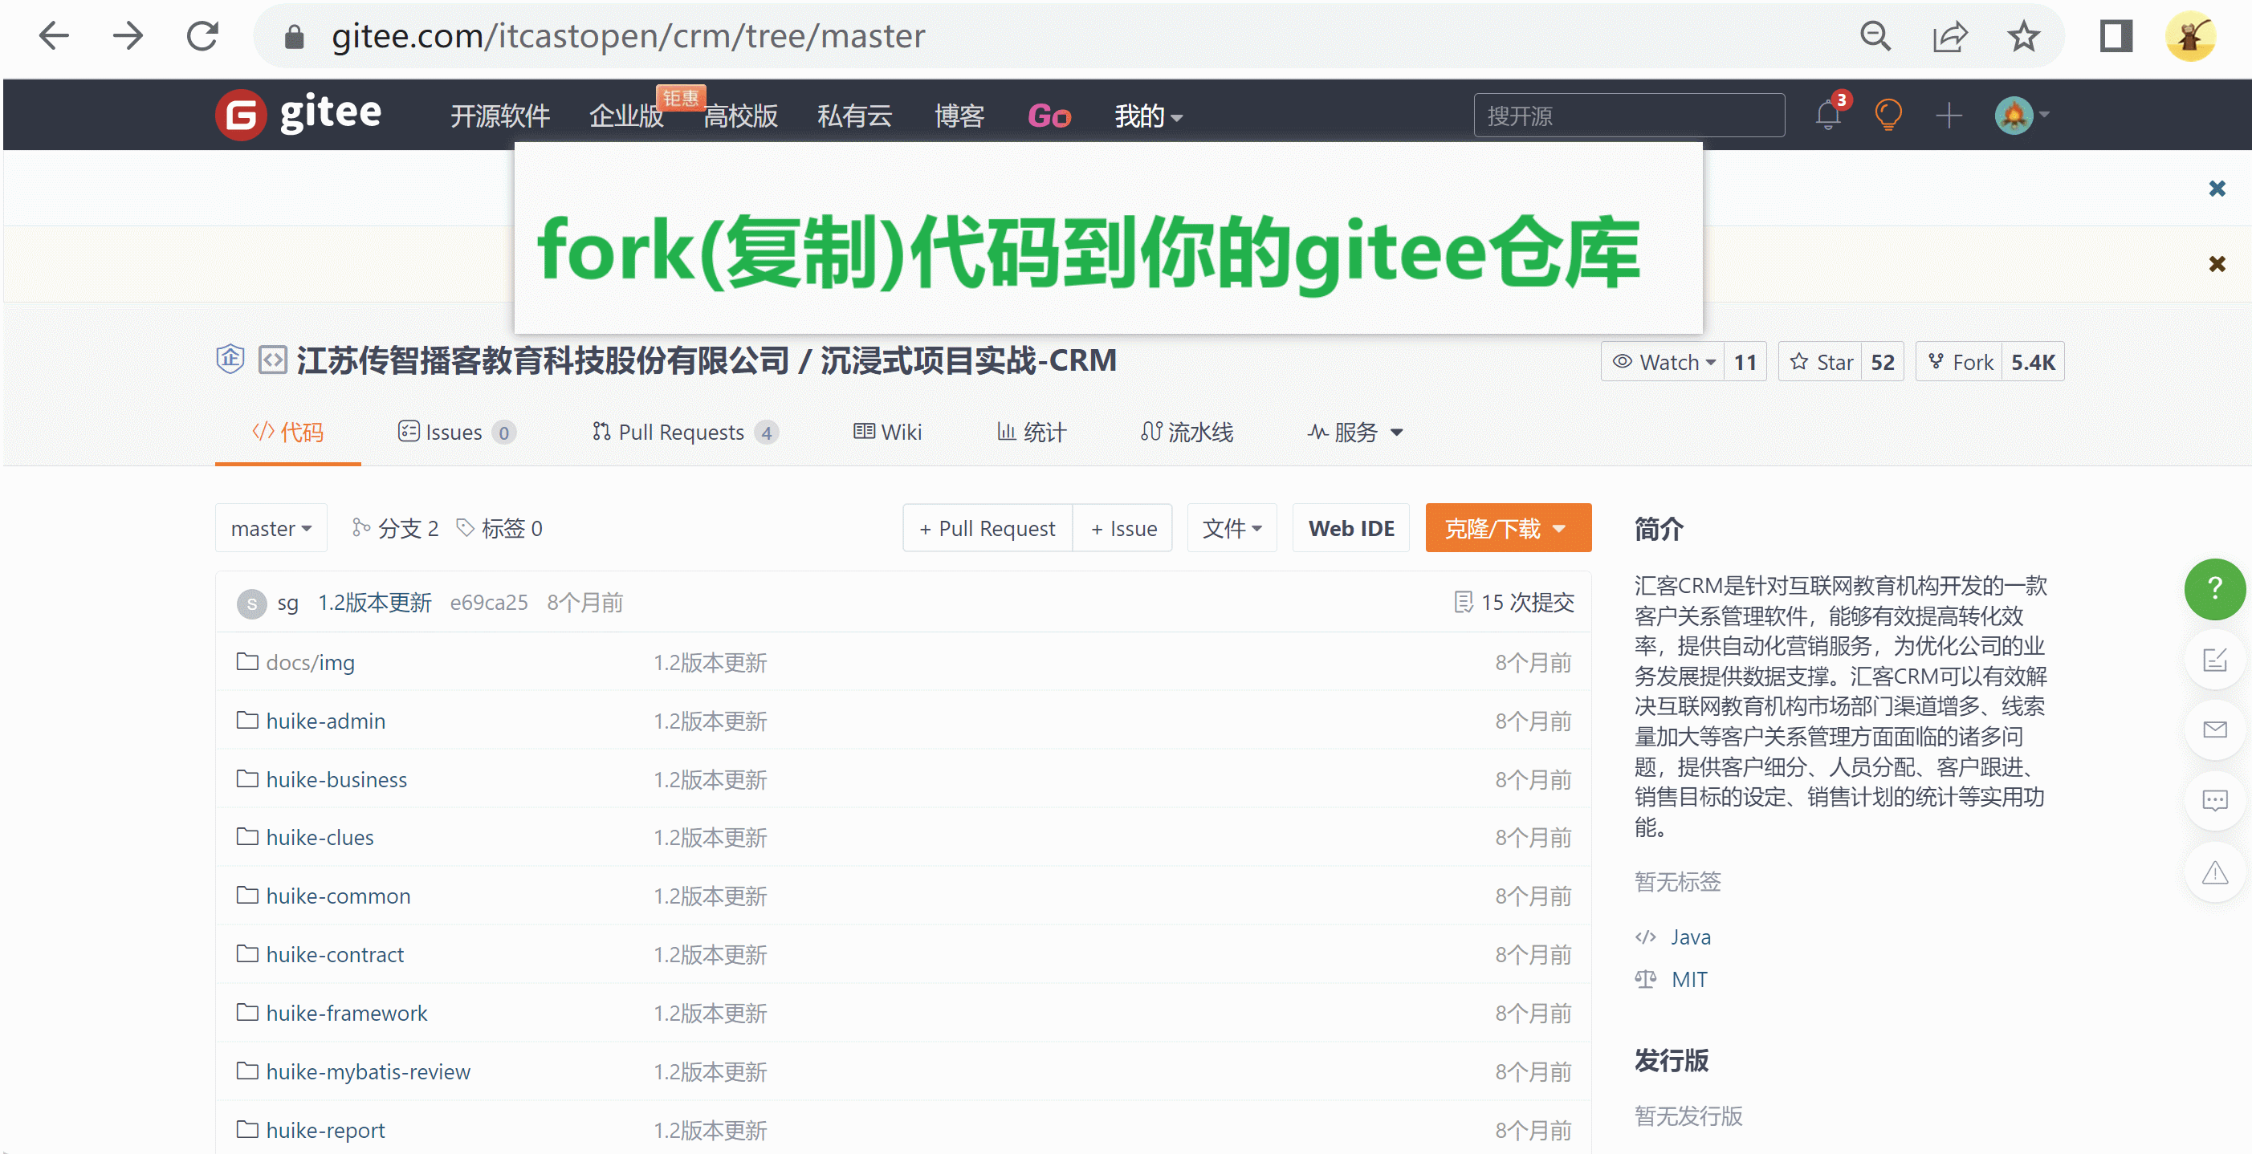Focus the 搜开源 search field
Viewport: 2252px width, 1154px height.
click(x=1629, y=116)
